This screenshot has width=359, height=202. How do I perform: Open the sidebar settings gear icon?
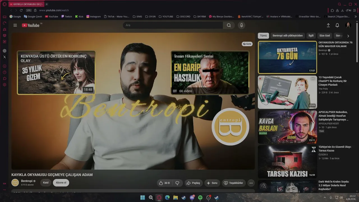click(x=4, y=85)
